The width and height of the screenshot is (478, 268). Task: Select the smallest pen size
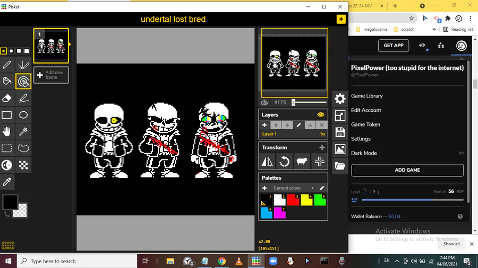[3, 51]
